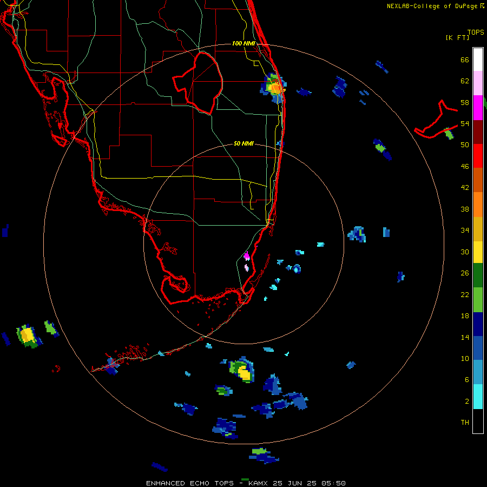Click the 2 value on the legend
Viewport: 487px width, 487px height.
click(467, 402)
